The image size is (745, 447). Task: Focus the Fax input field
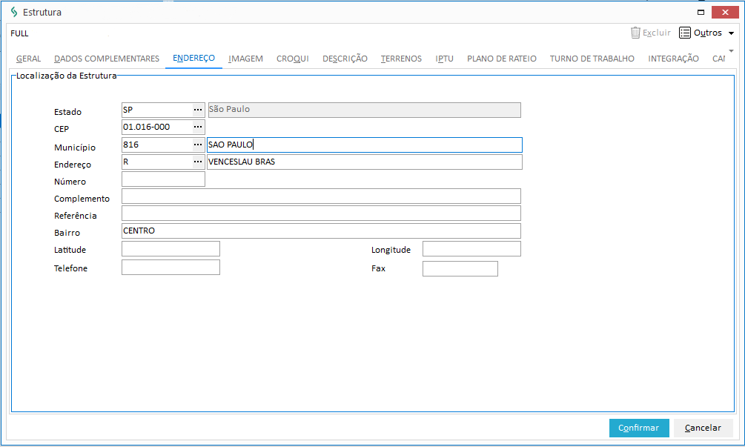(x=460, y=268)
